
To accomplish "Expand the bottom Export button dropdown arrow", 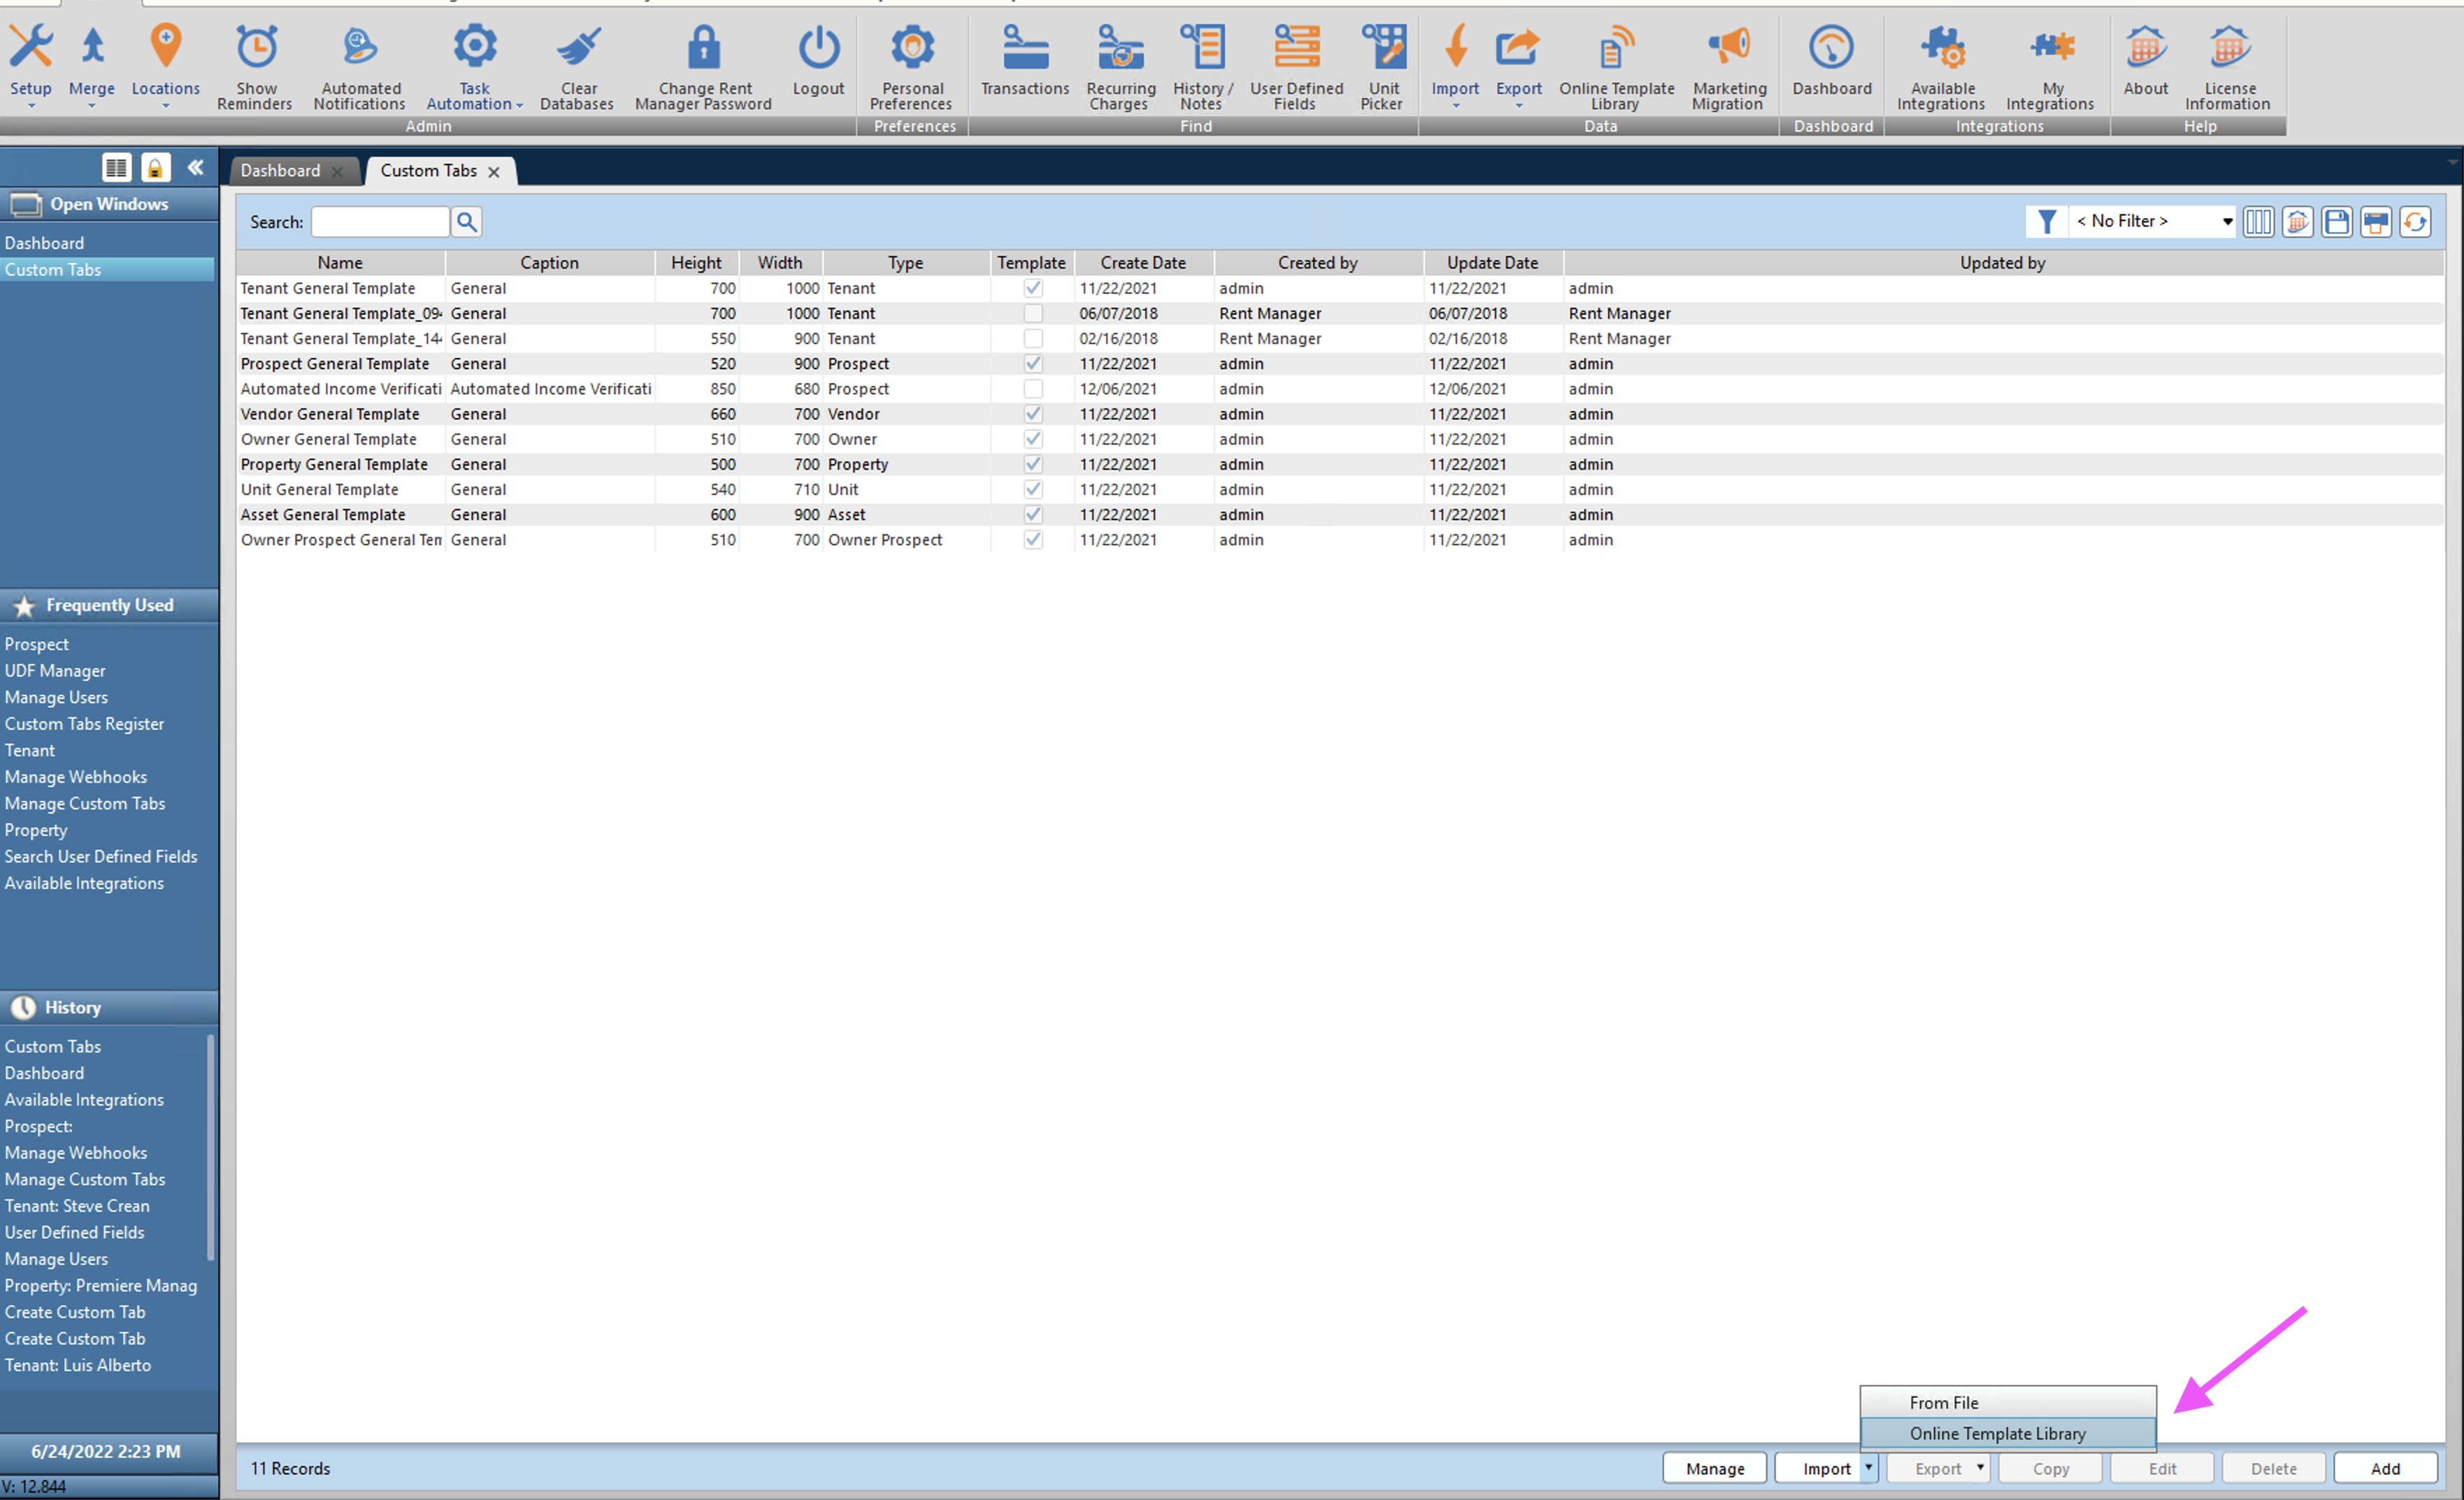I will pos(1980,1467).
